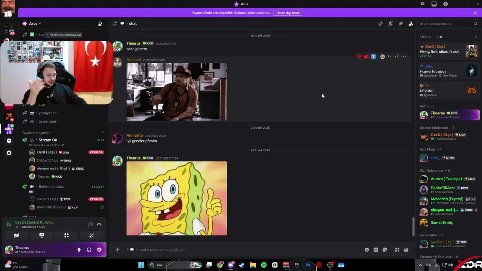
Task: Select Melodrith (Diyetçi) in Bekleme odası
Action: [x=51, y=207]
